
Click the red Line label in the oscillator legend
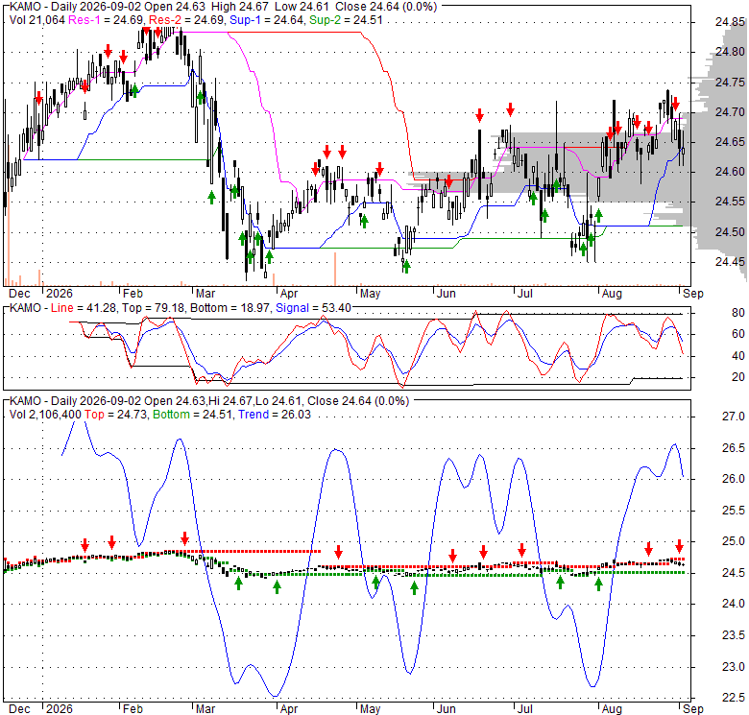(62, 308)
